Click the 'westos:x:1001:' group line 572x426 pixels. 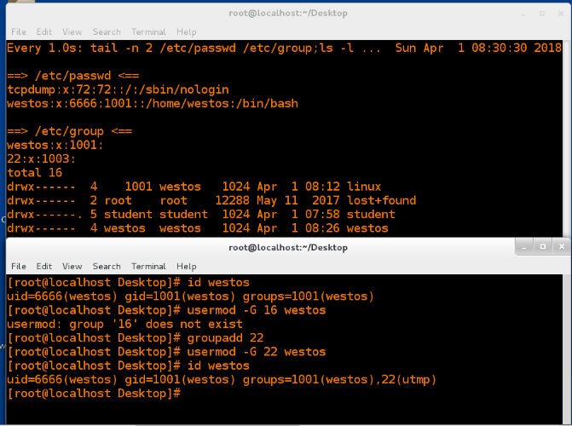[55, 145]
